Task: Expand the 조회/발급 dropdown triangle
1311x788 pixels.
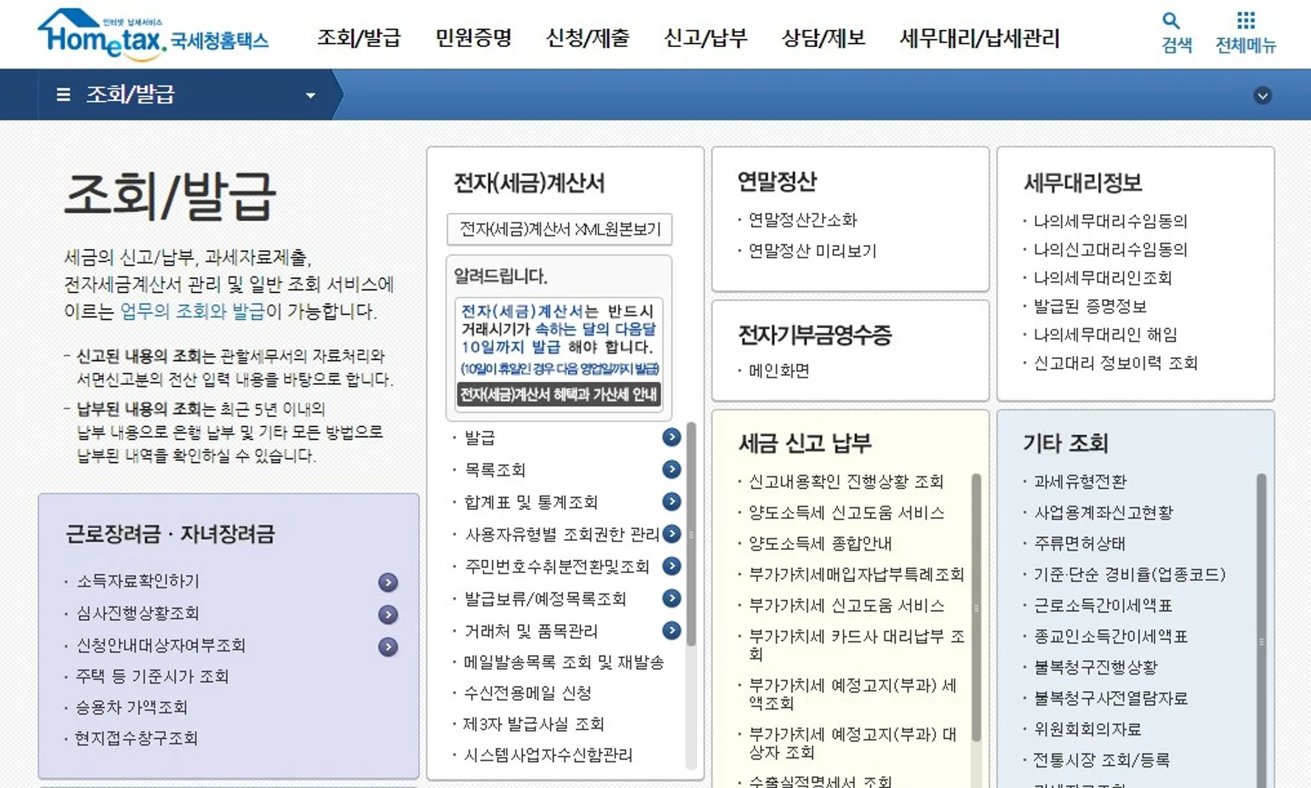Action: [311, 95]
